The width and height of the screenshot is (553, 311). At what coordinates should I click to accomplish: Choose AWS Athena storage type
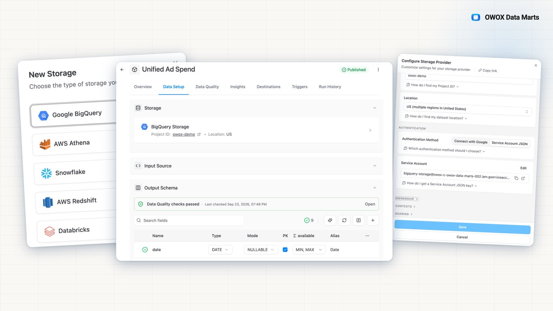75,144
